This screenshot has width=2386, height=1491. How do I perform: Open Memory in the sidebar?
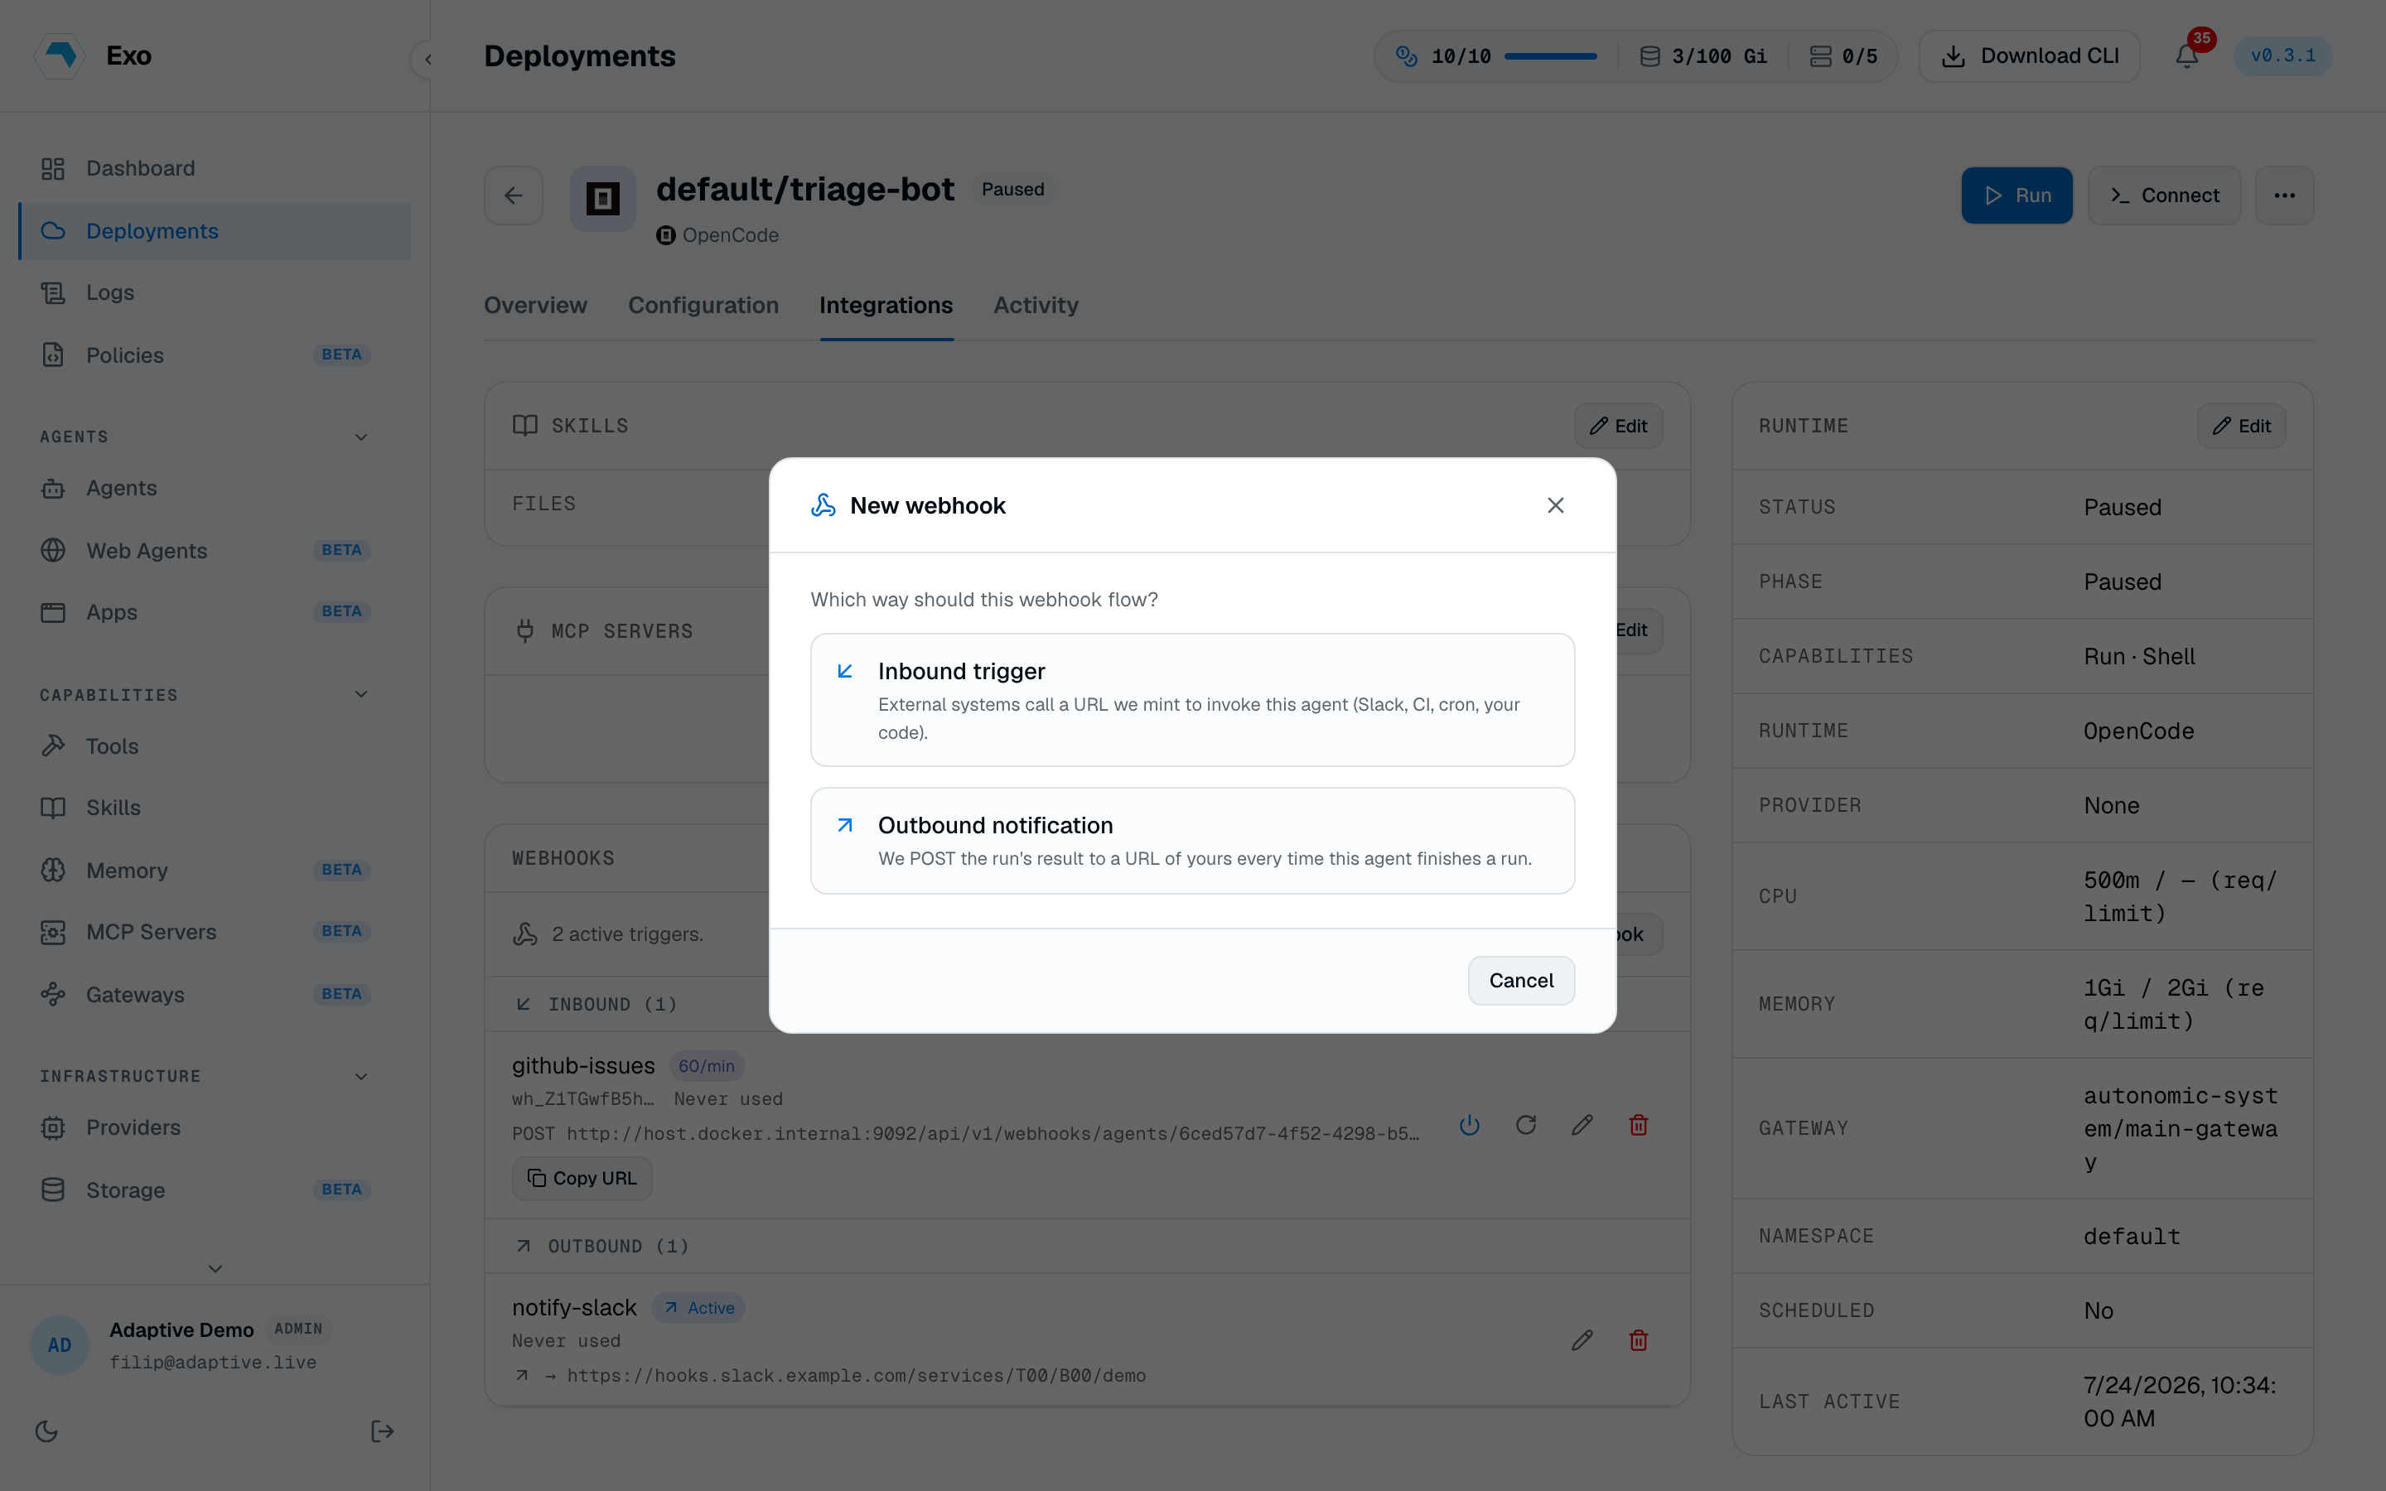pyautogui.click(x=215, y=870)
